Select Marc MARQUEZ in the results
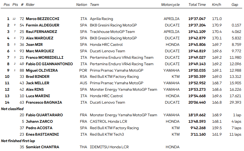Image resolution: width=244 pixels, height=151 pixels. [40, 51]
